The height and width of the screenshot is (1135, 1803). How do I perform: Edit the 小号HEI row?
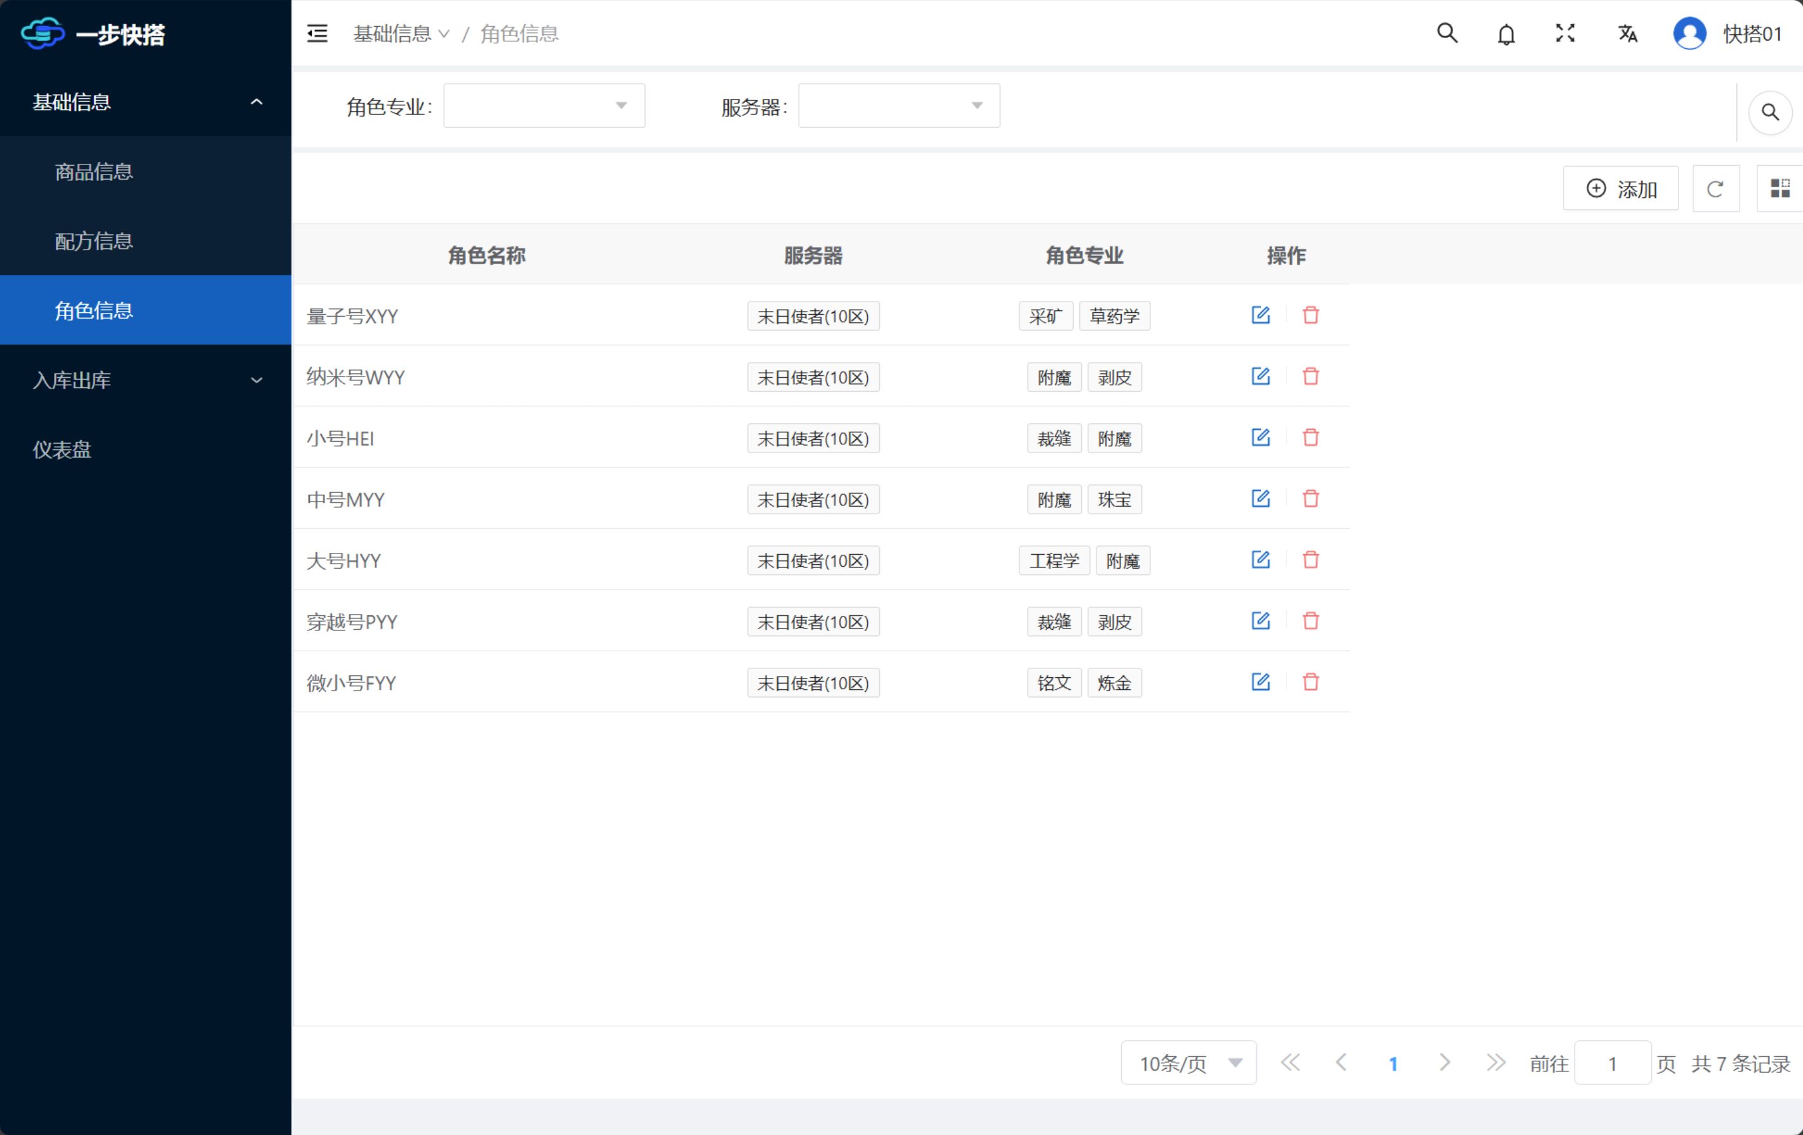click(x=1261, y=438)
